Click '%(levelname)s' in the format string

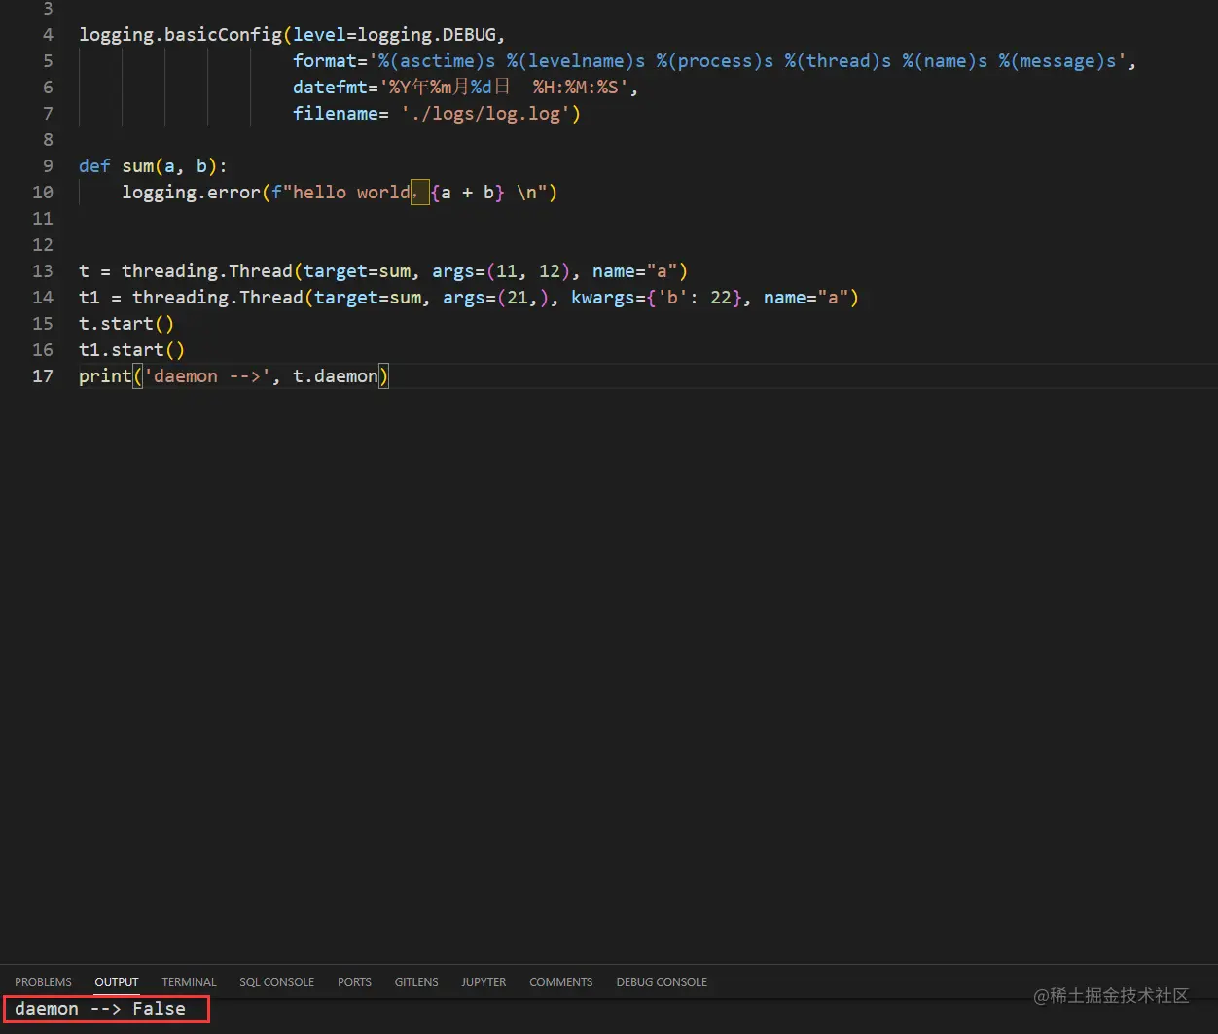tap(576, 61)
